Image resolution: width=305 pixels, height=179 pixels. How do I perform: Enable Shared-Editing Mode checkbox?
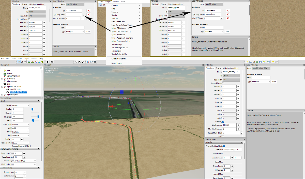pos(224,146)
